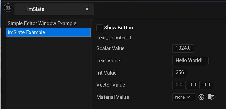226x109 pixels.
Task: Click the first Vector Value component field
Action: tap(179, 85)
